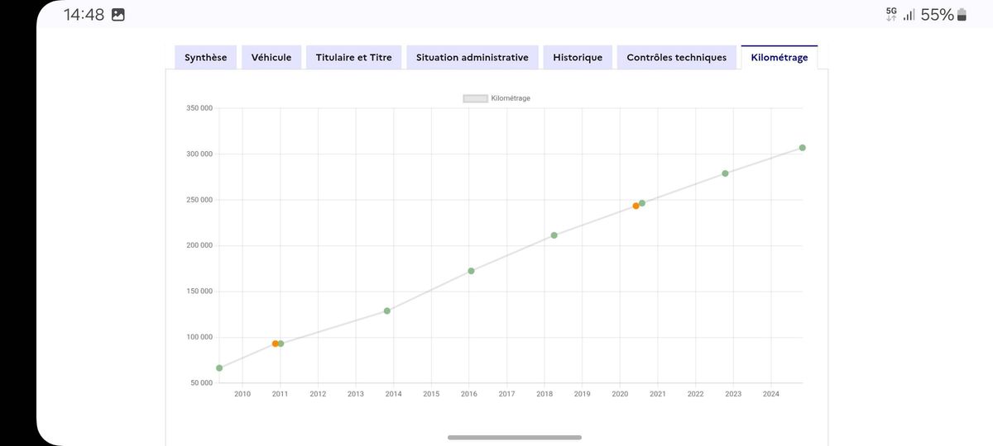Select the Situation administrative tab

point(473,58)
